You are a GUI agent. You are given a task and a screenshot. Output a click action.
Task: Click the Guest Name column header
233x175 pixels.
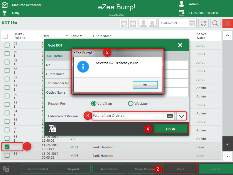point(102,36)
